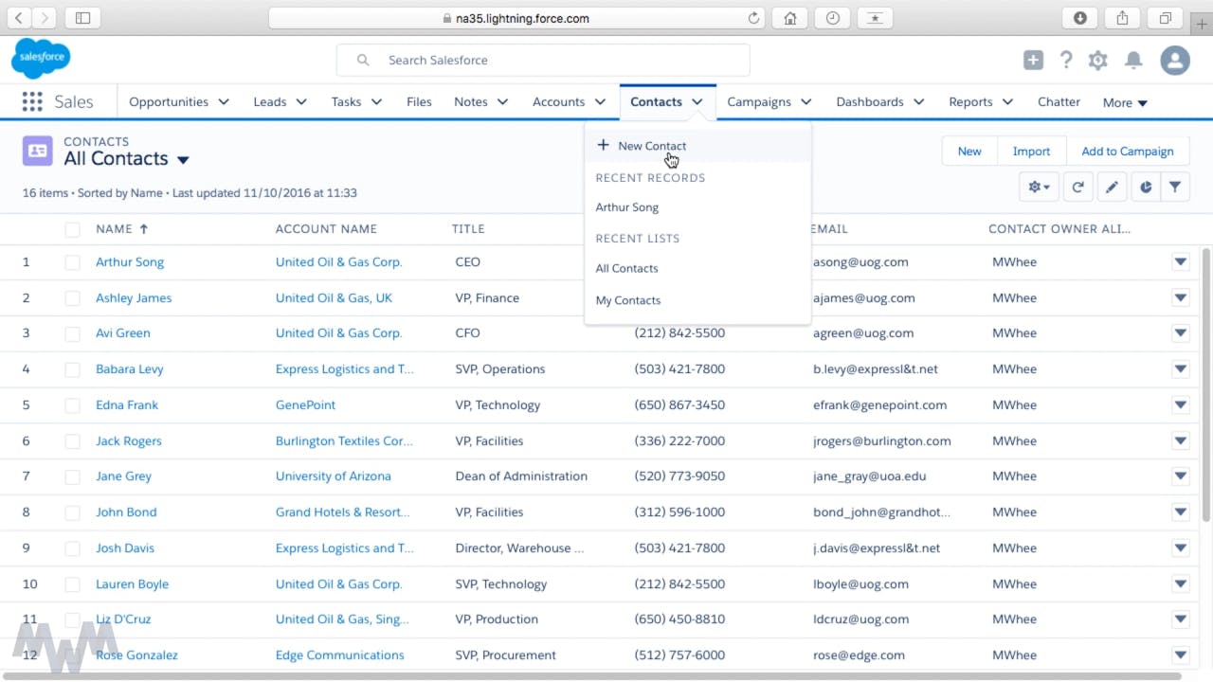Choose All Contacts under Recent Lists
This screenshot has height=682, width=1213.
coord(626,269)
